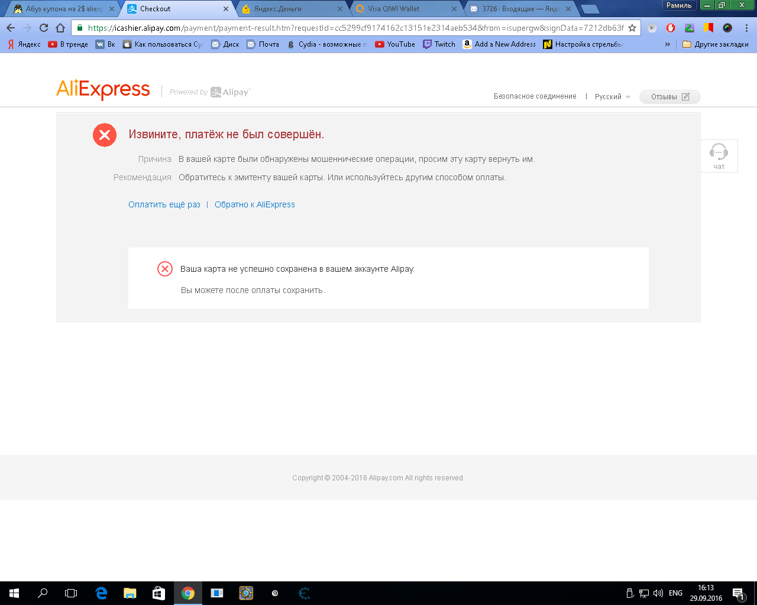Go back to the previous page
This screenshot has width=757, height=605.
11,28
